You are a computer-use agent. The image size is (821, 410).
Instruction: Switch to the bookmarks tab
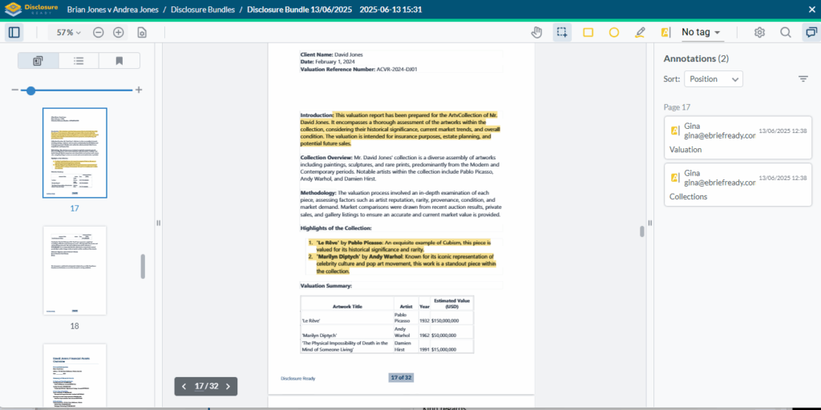point(119,61)
